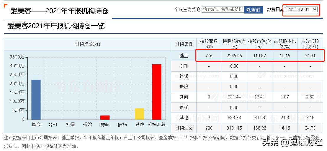Click the total shares value 3101.15
327x151 pixels.
pyautogui.click(x=234, y=128)
